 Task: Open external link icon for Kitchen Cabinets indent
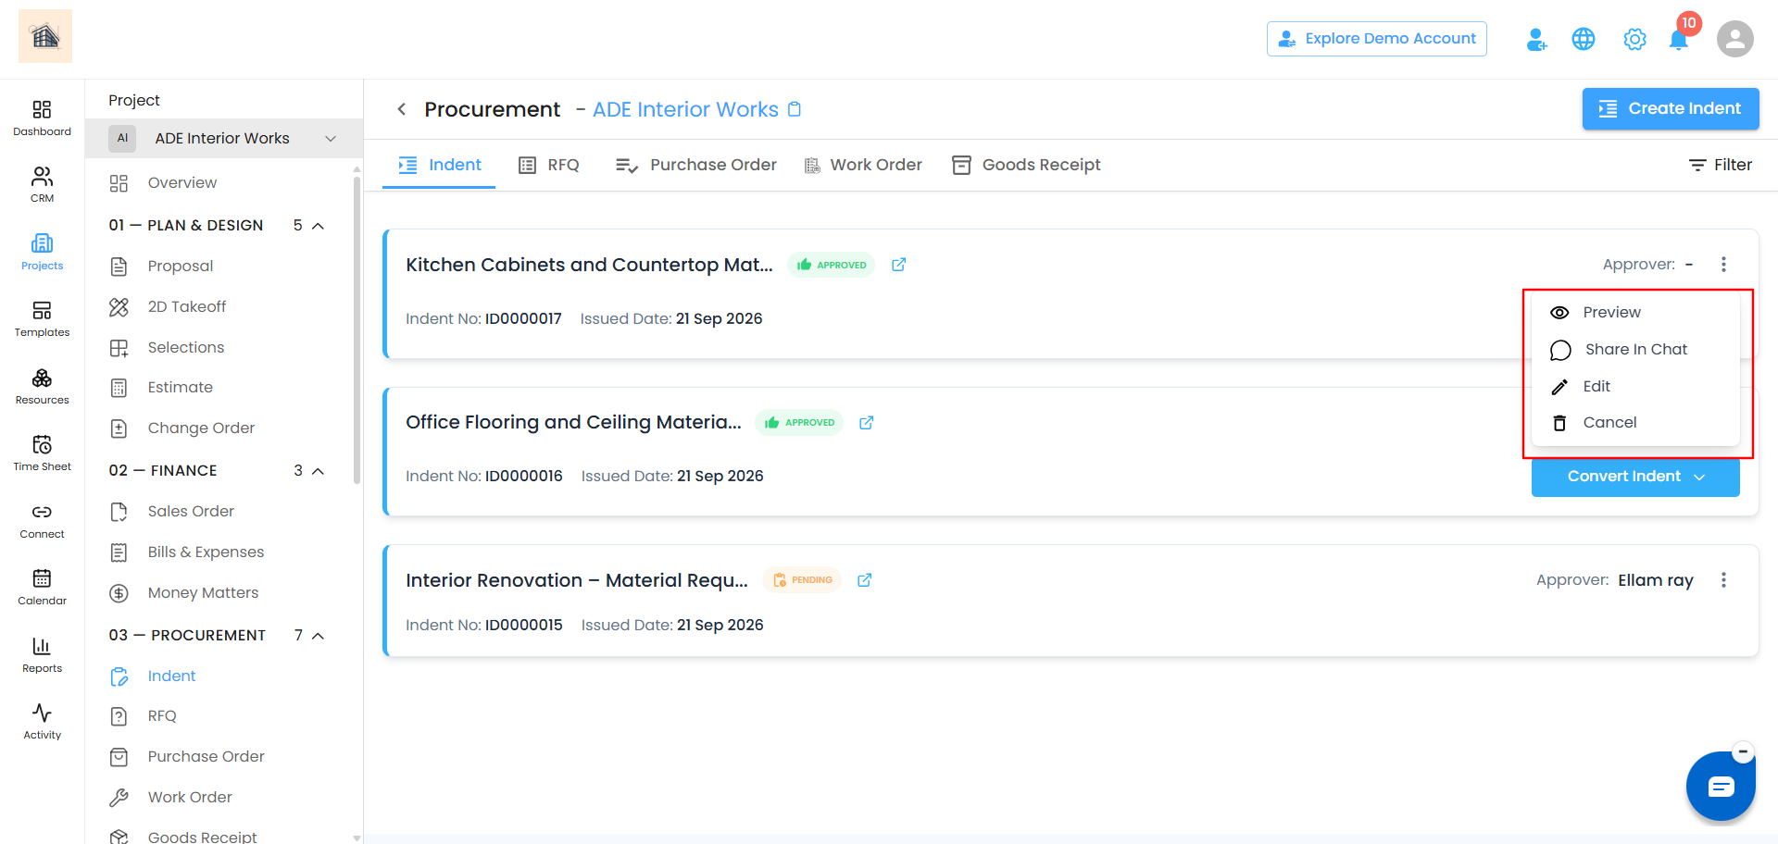[x=898, y=265]
